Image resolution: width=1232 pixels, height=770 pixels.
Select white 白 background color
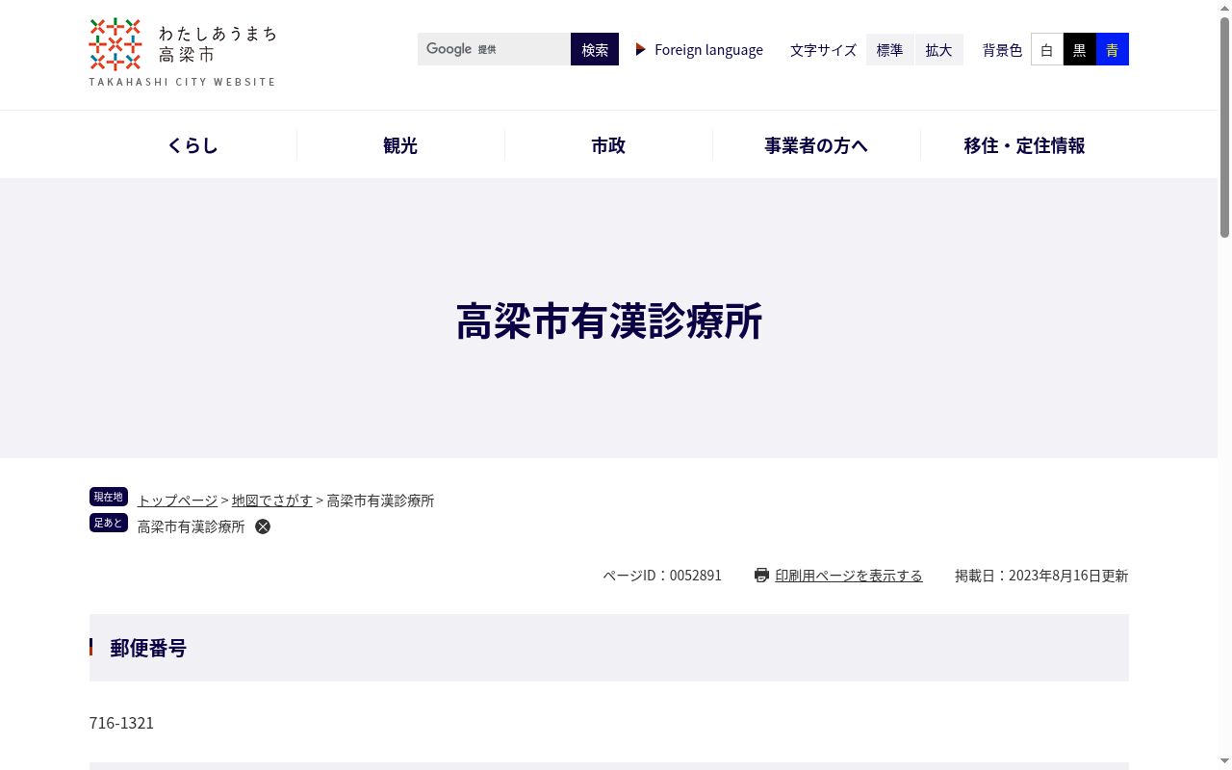[x=1047, y=49]
